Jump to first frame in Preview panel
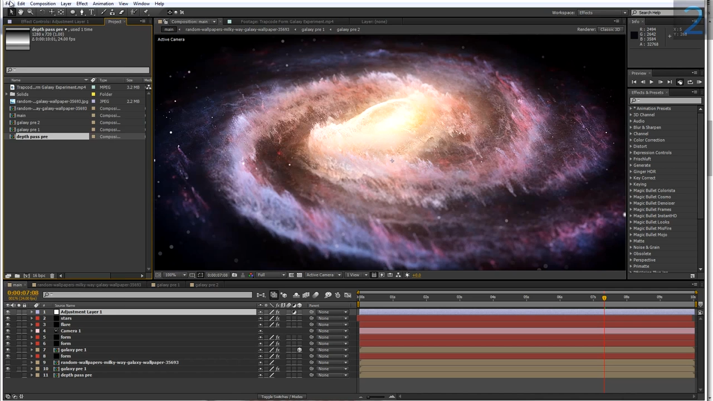The width and height of the screenshot is (713, 401). [x=634, y=82]
